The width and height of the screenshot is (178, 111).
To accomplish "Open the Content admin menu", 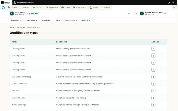I will [12, 7].
